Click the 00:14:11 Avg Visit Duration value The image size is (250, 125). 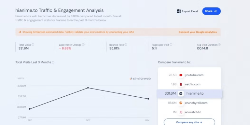[x=202, y=48]
